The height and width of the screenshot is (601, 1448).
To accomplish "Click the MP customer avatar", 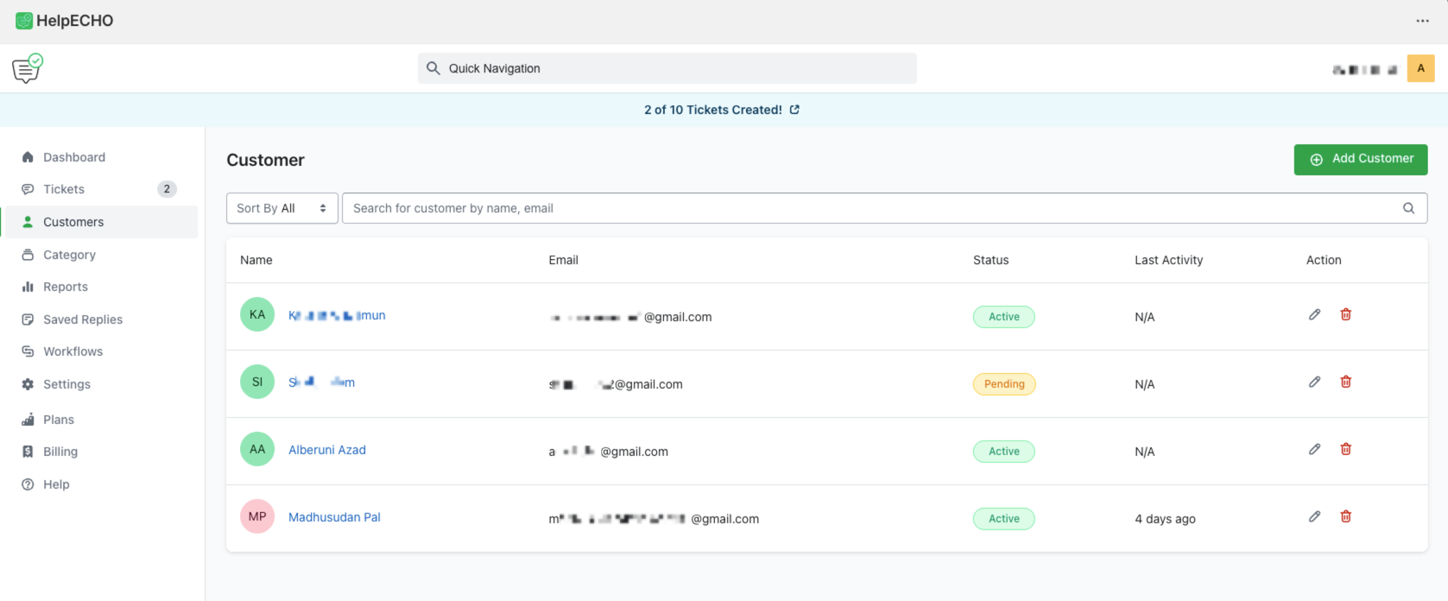I will coord(257,516).
